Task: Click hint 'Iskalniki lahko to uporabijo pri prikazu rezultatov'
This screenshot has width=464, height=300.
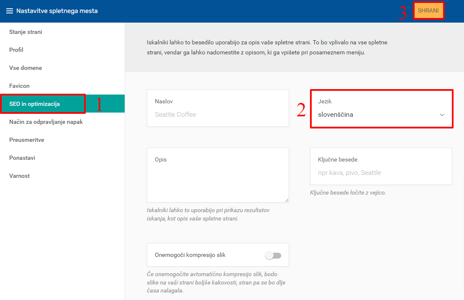Action: click(x=208, y=210)
